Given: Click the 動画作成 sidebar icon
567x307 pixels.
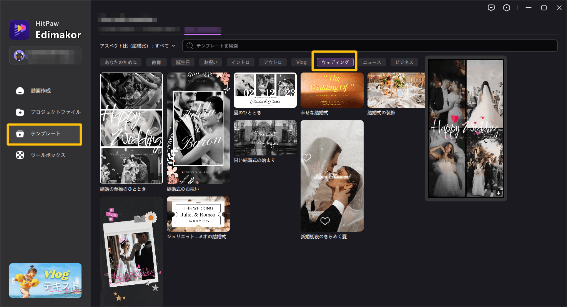Looking at the screenshot, I should (20, 91).
